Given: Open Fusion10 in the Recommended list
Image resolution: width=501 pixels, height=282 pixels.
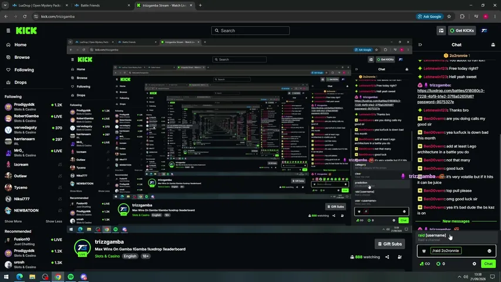Looking at the screenshot, I should click(x=33, y=241).
